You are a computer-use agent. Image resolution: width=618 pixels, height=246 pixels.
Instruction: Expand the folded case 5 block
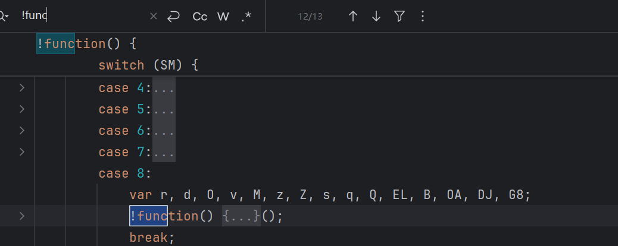(x=21, y=109)
